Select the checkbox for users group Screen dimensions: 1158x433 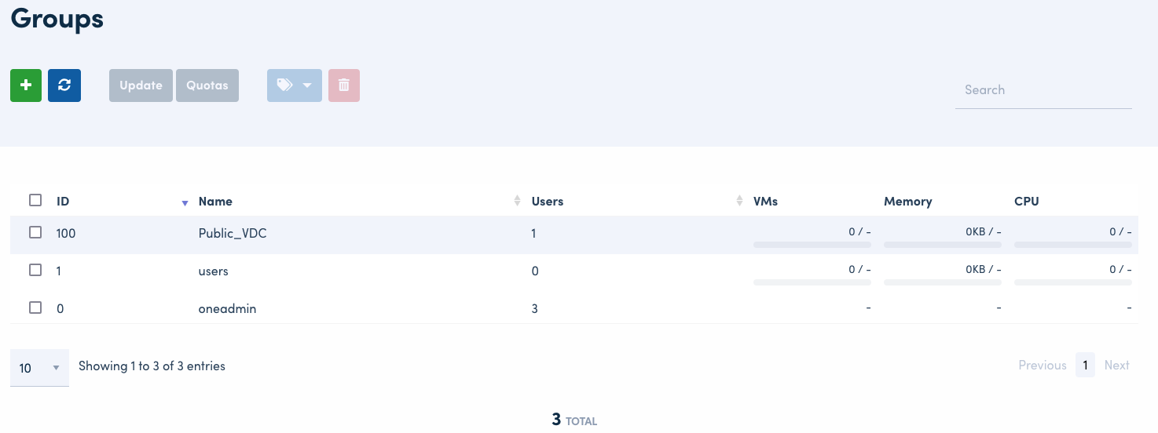coord(35,270)
